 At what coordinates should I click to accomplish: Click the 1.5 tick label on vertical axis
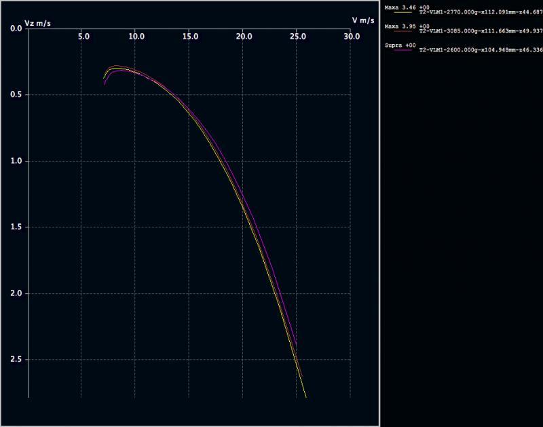[x=15, y=227]
